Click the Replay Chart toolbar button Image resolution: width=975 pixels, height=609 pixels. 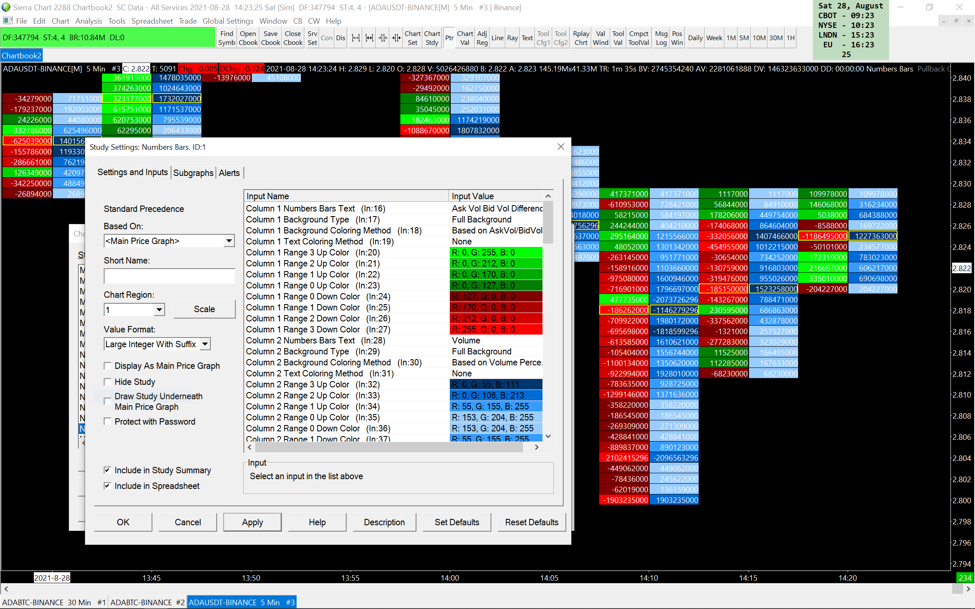[x=581, y=38]
